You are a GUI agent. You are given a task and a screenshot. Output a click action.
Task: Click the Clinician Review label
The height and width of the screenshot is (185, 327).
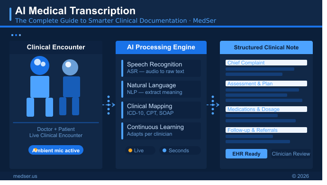(x=291, y=154)
